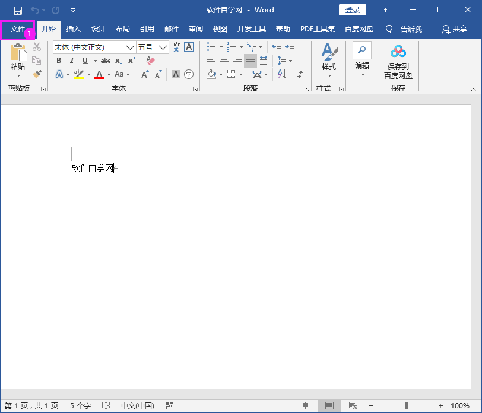The width and height of the screenshot is (482, 413).
Task: Clear all formatting with the eraser icon
Action: [x=150, y=60]
